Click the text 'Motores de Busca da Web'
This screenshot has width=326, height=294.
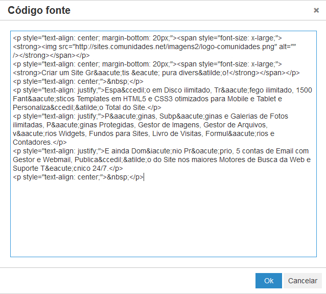[x=262, y=160]
